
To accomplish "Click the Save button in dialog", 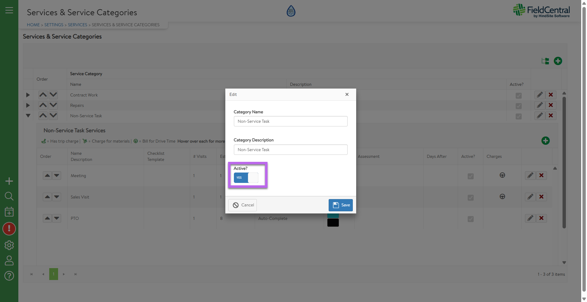I will click(x=341, y=205).
